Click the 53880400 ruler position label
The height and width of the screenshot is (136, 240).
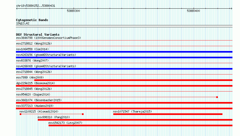click(x=193, y=11)
